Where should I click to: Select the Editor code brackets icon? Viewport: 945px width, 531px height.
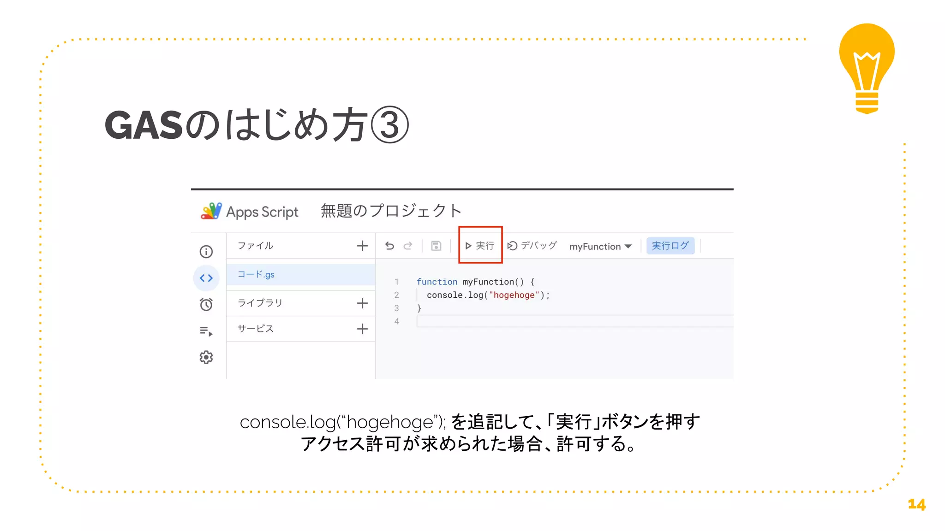206,278
